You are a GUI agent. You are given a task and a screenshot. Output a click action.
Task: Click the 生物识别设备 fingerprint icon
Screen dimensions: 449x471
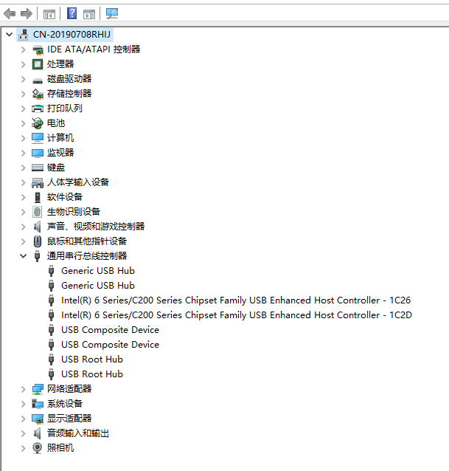point(37,212)
